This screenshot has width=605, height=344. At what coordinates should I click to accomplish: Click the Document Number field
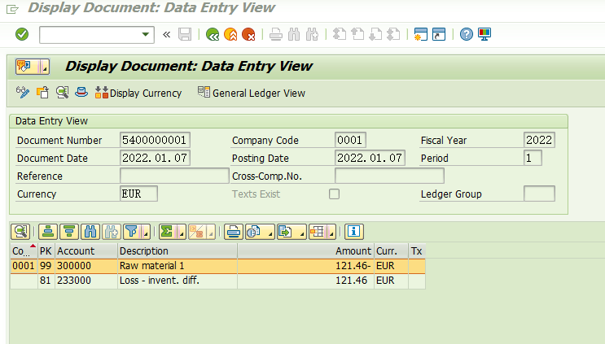point(155,140)
